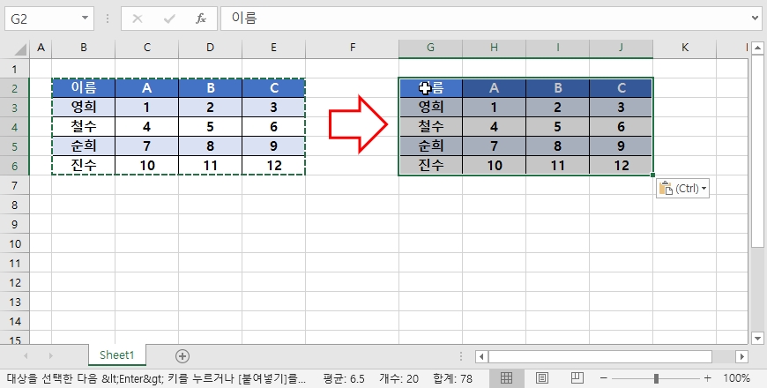This screenshot has width=767, height=388.
Task: Click the zoom out minus button
Action: [x=604, y=378]
